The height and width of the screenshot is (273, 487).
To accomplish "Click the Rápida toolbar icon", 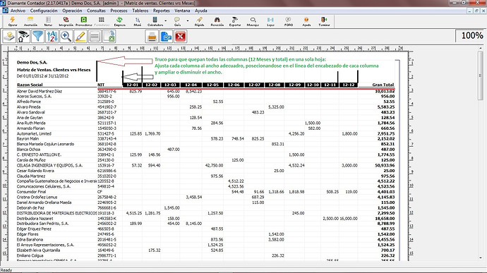I will click(x=200, y=21).
